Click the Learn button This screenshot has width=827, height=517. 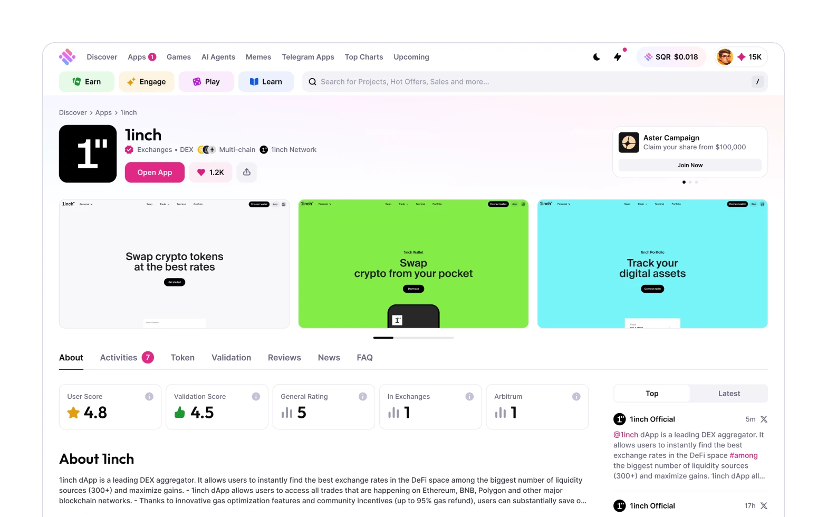(266, 82)
